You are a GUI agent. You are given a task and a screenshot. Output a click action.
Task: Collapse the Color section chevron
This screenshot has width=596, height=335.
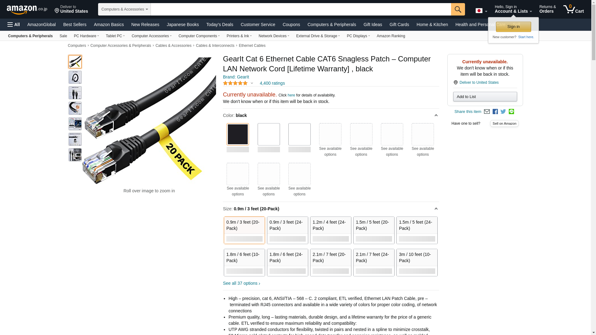(x=436, y=115)
